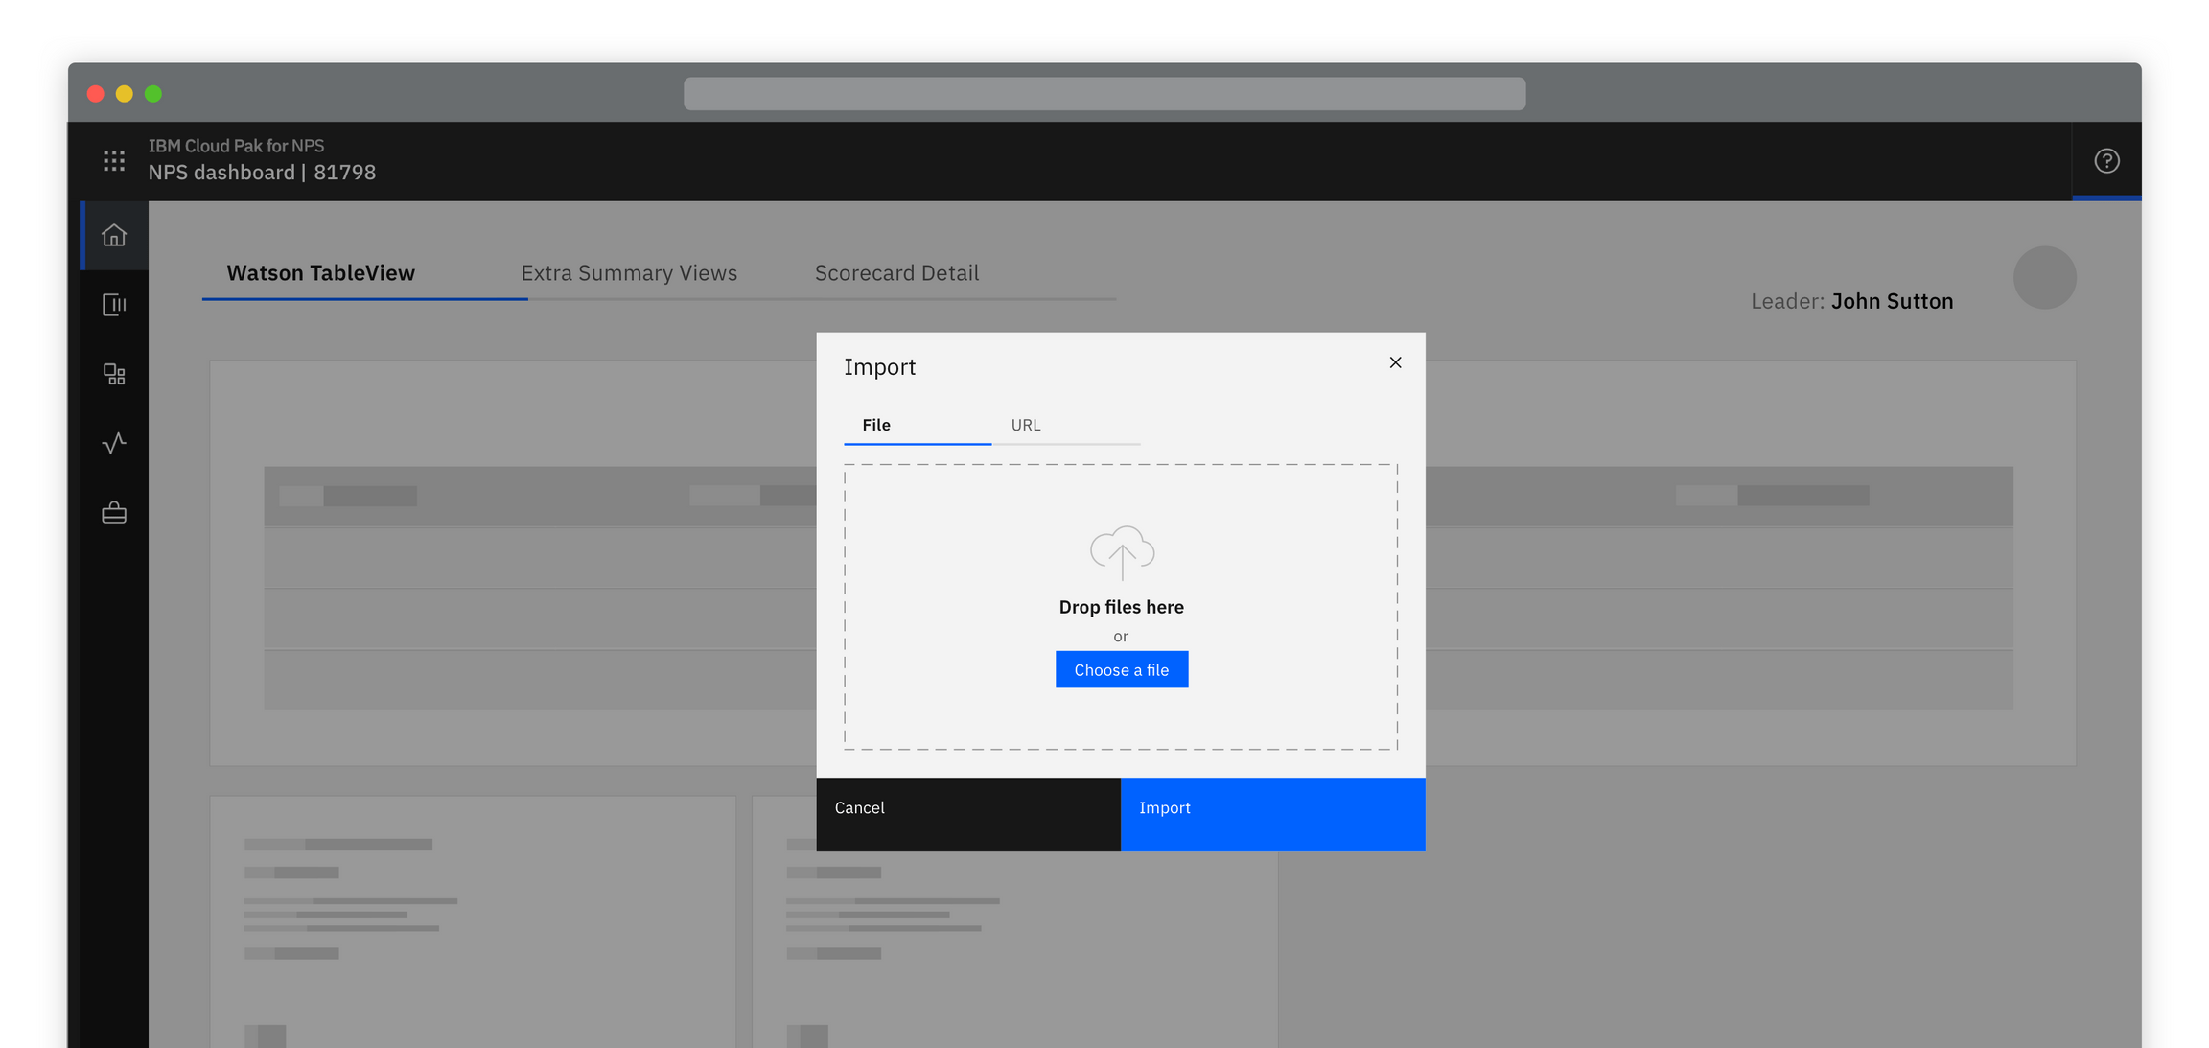Click the help question mark icon
The width and height of the screenshot is (2209, 1048).
[2106, 161]
